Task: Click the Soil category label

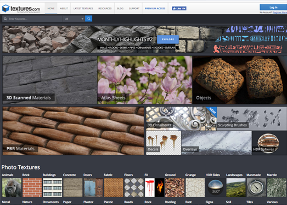Action: [228, 202]
